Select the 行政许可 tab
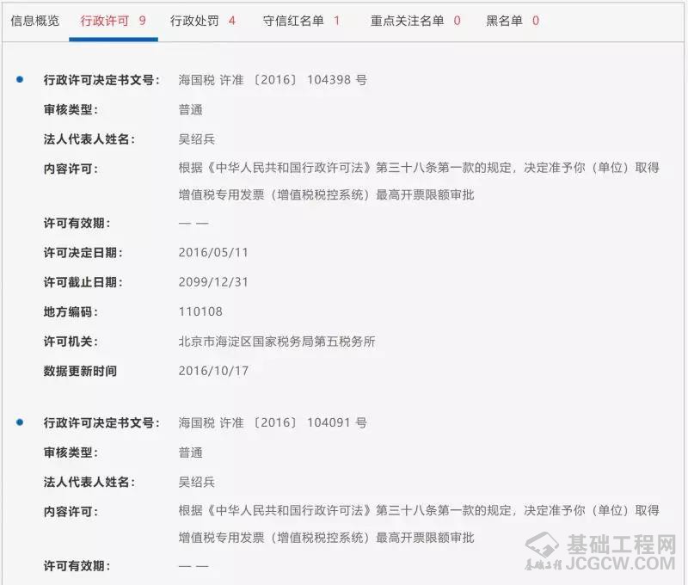Screen dimensions: 688x585 [113, 20]
